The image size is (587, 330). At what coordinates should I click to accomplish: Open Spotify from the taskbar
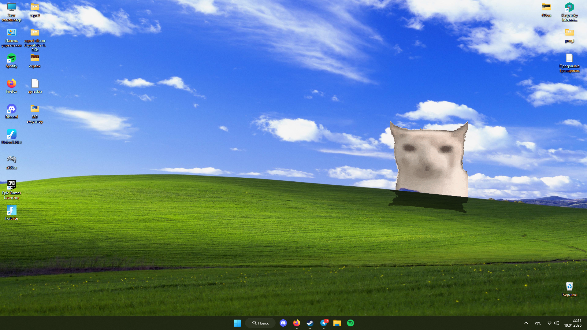351,323
